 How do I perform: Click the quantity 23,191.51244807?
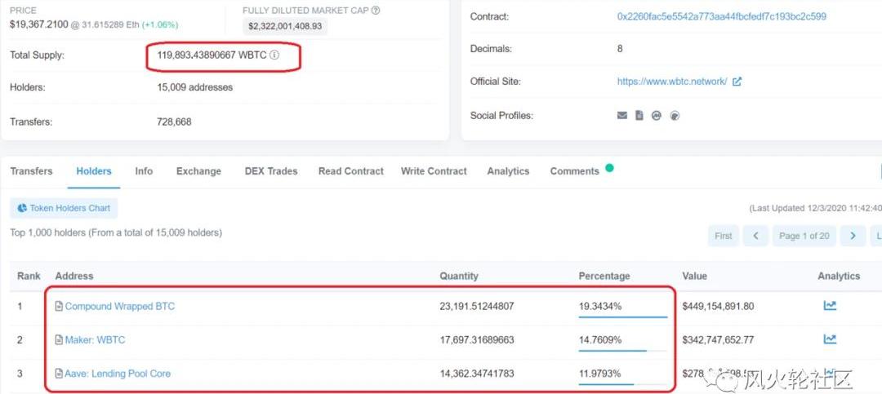[x=477, y=307]
